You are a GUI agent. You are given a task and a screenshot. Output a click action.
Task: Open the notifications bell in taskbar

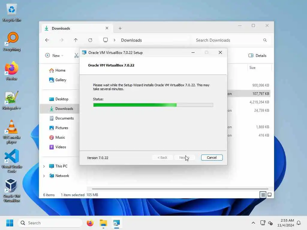click(299, 223)
